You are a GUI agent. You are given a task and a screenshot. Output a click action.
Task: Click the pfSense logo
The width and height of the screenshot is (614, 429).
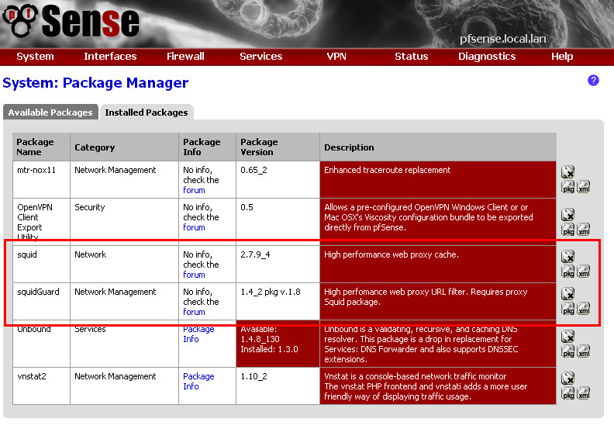tap(71, 21)
